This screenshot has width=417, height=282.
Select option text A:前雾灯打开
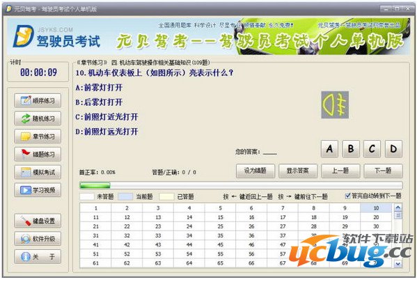tap(99, 87)
